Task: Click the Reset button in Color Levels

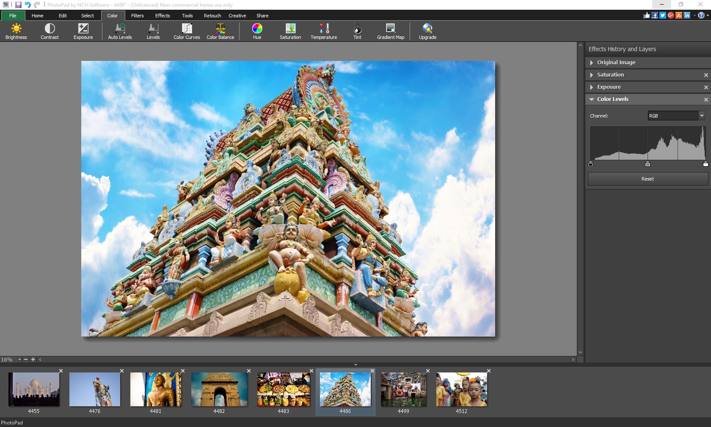Action: pos(647,178)
